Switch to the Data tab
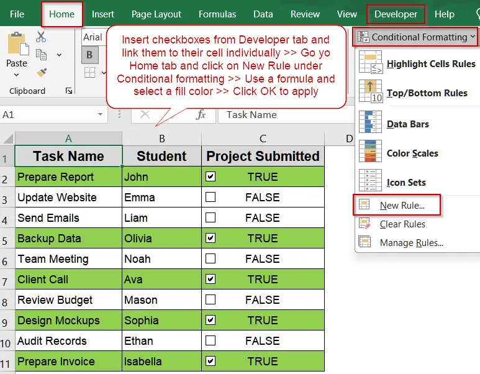The height and width of the screenshot is (374, 480). point(263,14)
